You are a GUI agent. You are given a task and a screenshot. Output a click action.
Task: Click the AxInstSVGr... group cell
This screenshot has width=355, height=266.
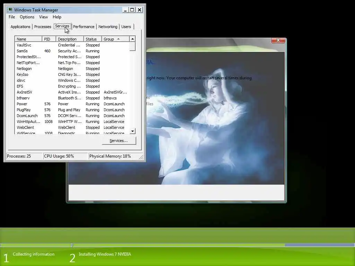(115, 92)
